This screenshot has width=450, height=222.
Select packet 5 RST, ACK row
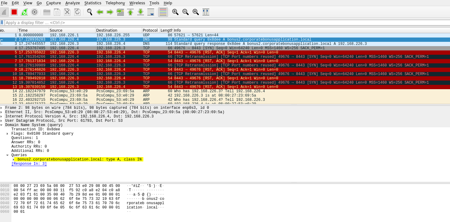[x=225, y=53]
